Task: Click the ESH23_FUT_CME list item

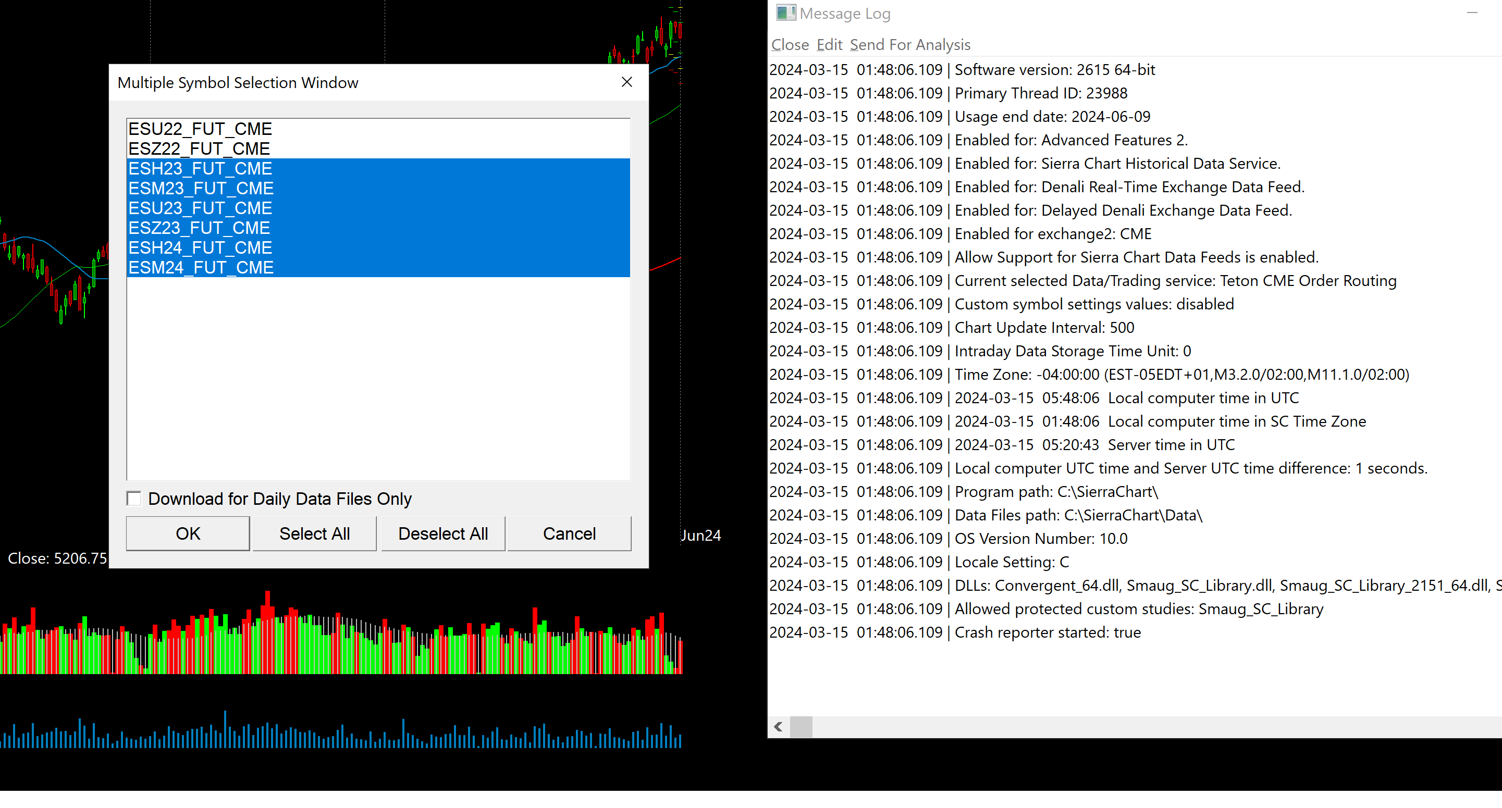Action: (200, 168)
